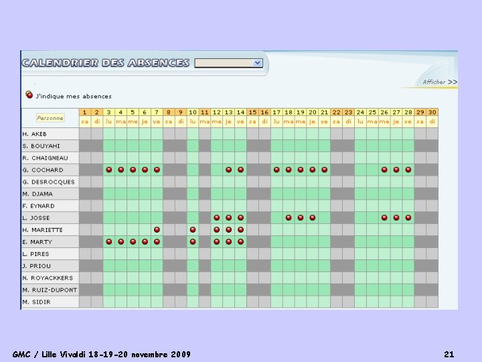Select L. JOSSE's absence dot on day 26

tap(384, 218)
